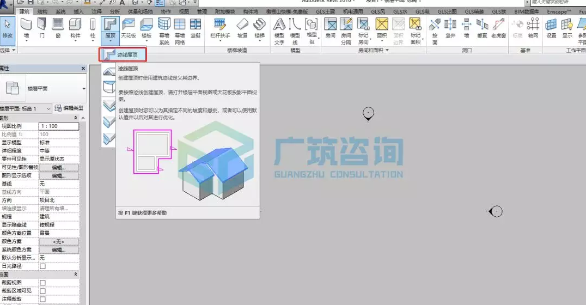
Task: Open the 管理 ribbon tab
Action: click(202, 11)
